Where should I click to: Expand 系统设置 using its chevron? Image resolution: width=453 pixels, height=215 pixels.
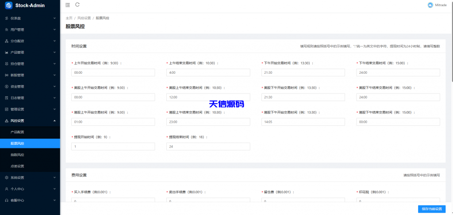[54, 177]
